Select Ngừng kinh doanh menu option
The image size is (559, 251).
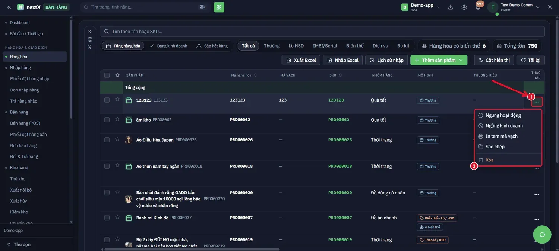pyautogui.click(x=508, y=126)
